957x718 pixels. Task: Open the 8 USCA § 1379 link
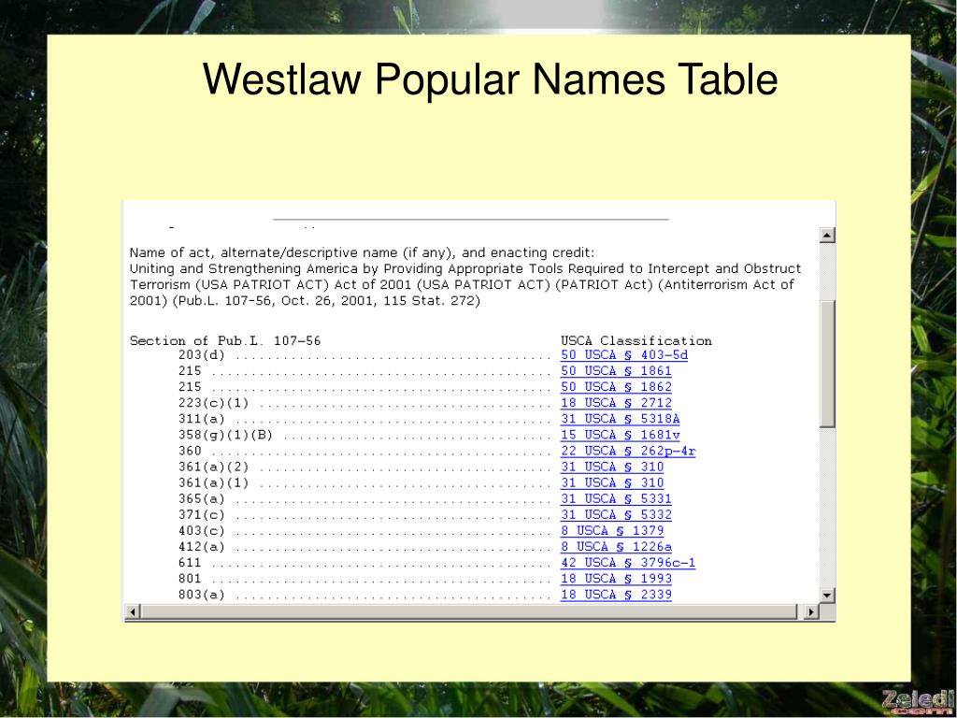612,531
